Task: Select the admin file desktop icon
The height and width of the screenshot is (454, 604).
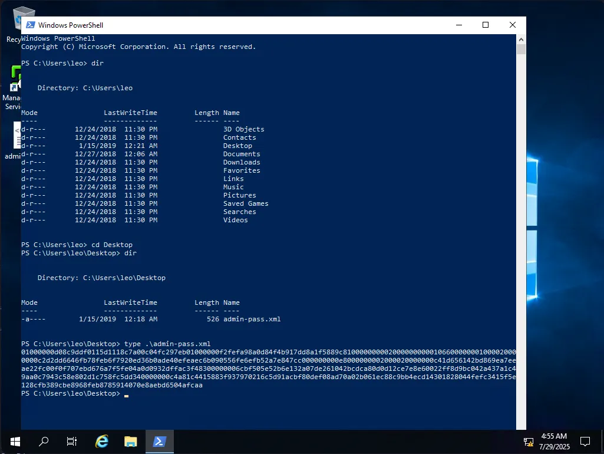Action: 12,140
